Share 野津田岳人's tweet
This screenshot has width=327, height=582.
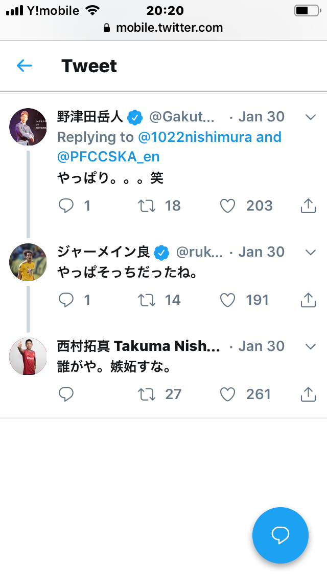(308, 206)
